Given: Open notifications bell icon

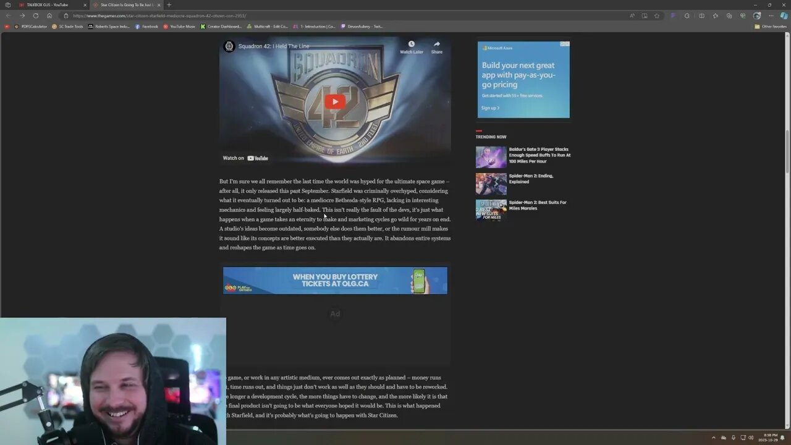Looking at the screenshot, I should click(x=782, y=438).
